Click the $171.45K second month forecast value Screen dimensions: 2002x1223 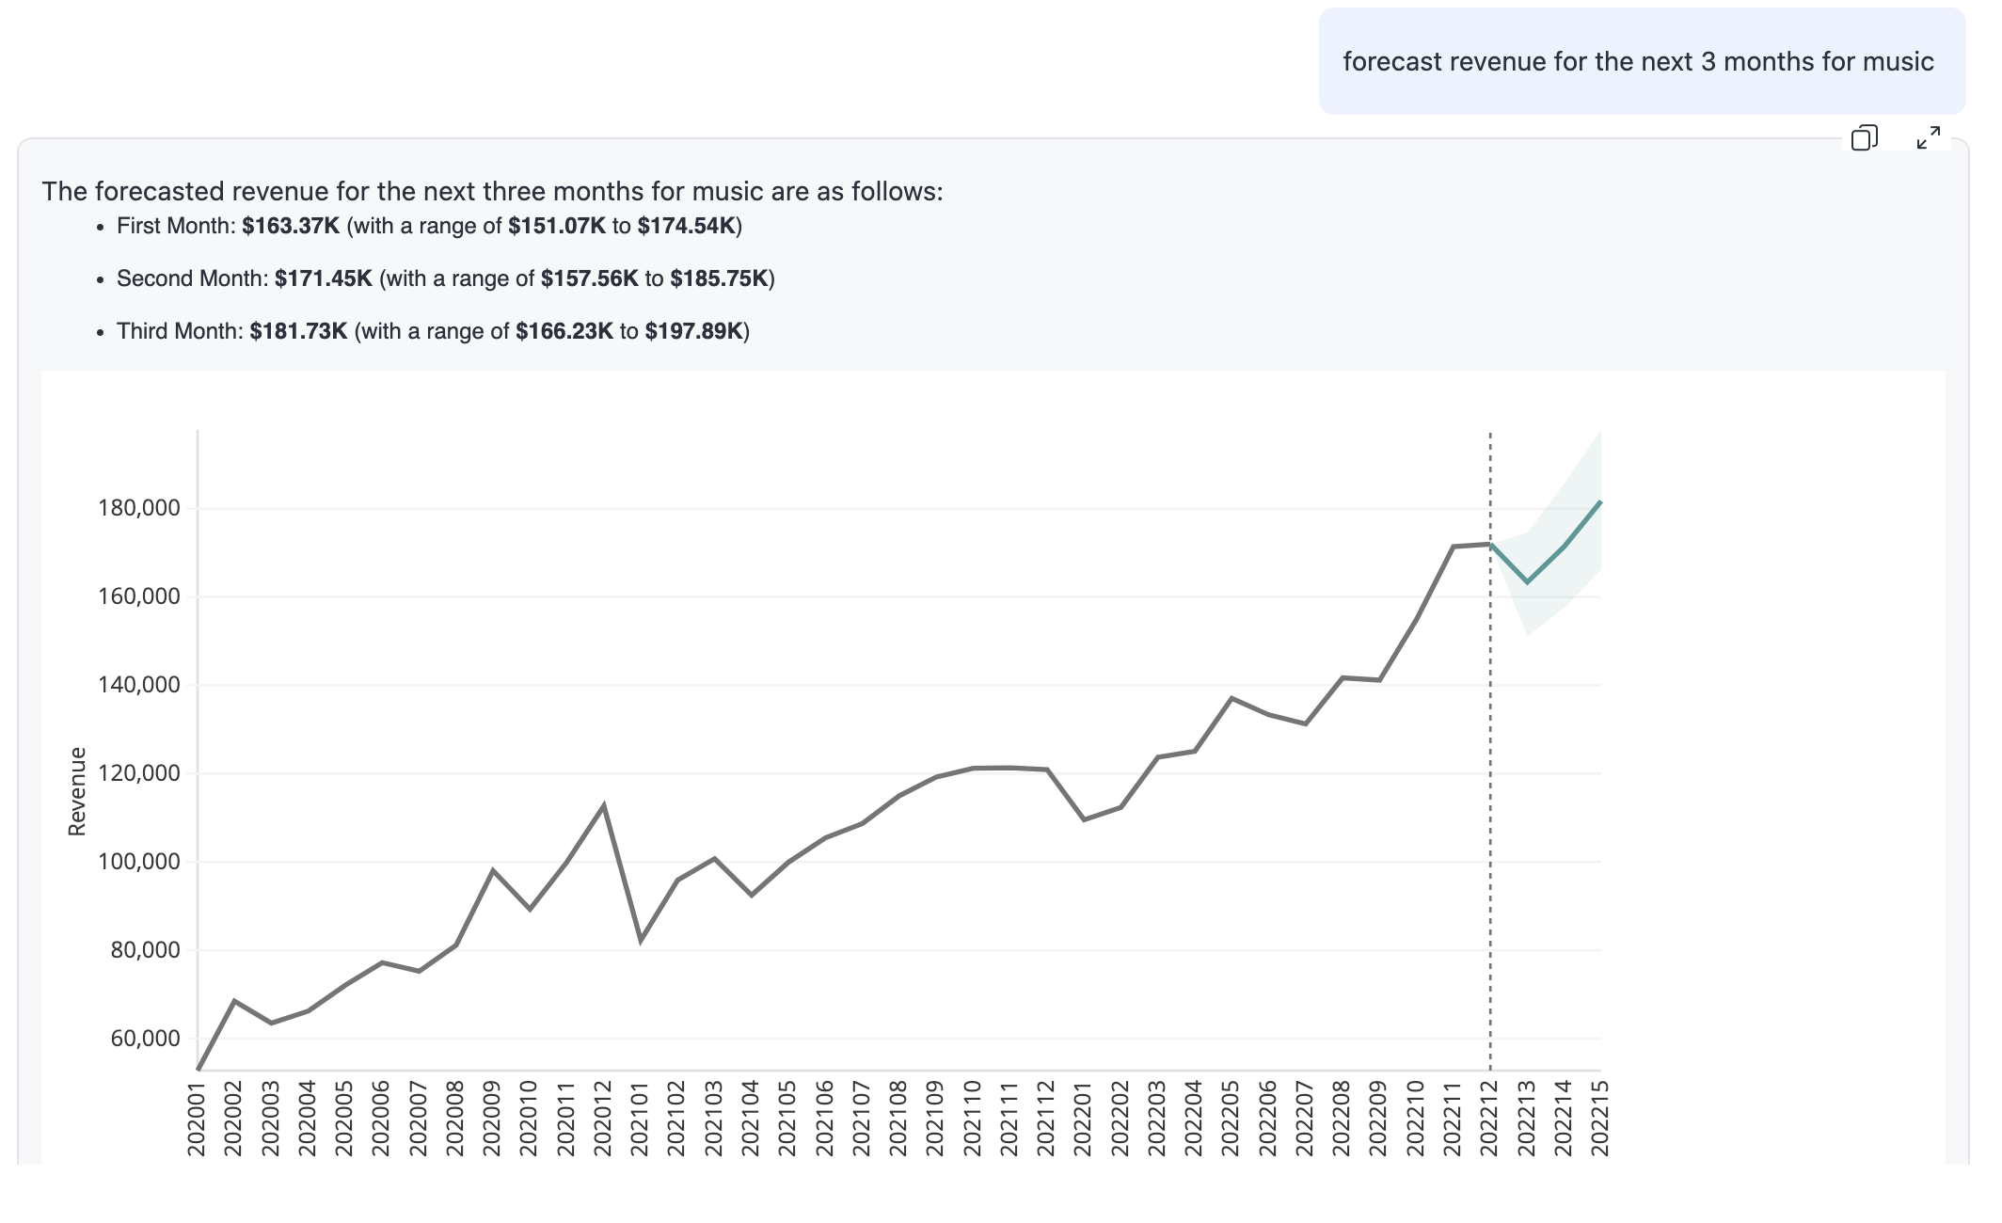click(323, 278)
